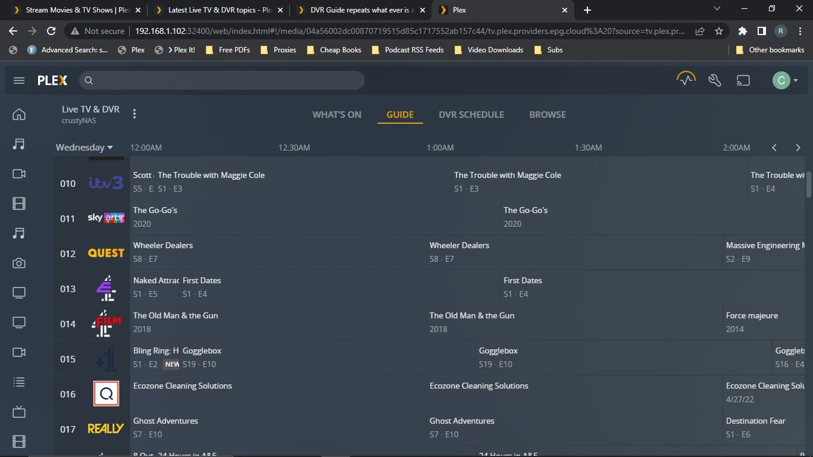
Task: Select Gogglebox S16 E4 program
Action: click(789, 357)
